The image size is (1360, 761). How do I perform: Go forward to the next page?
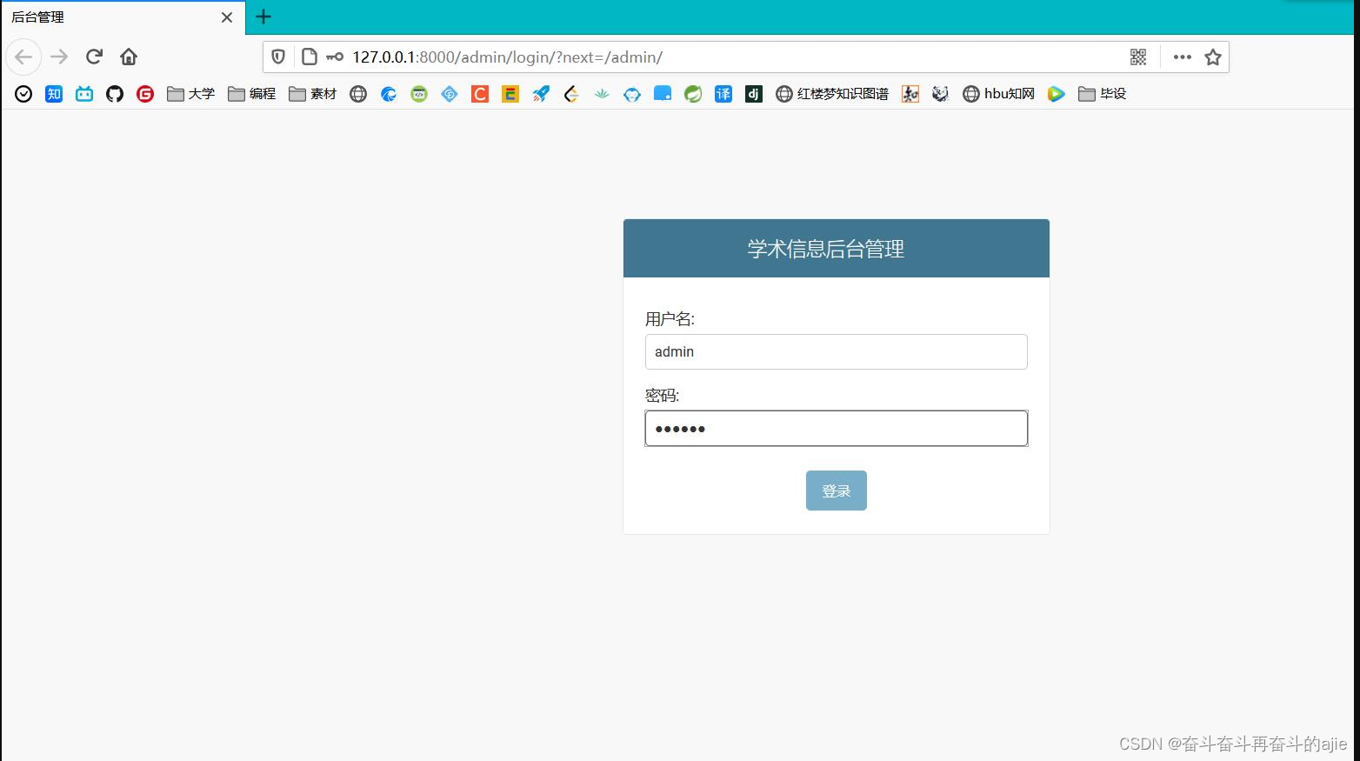[59, 57]
